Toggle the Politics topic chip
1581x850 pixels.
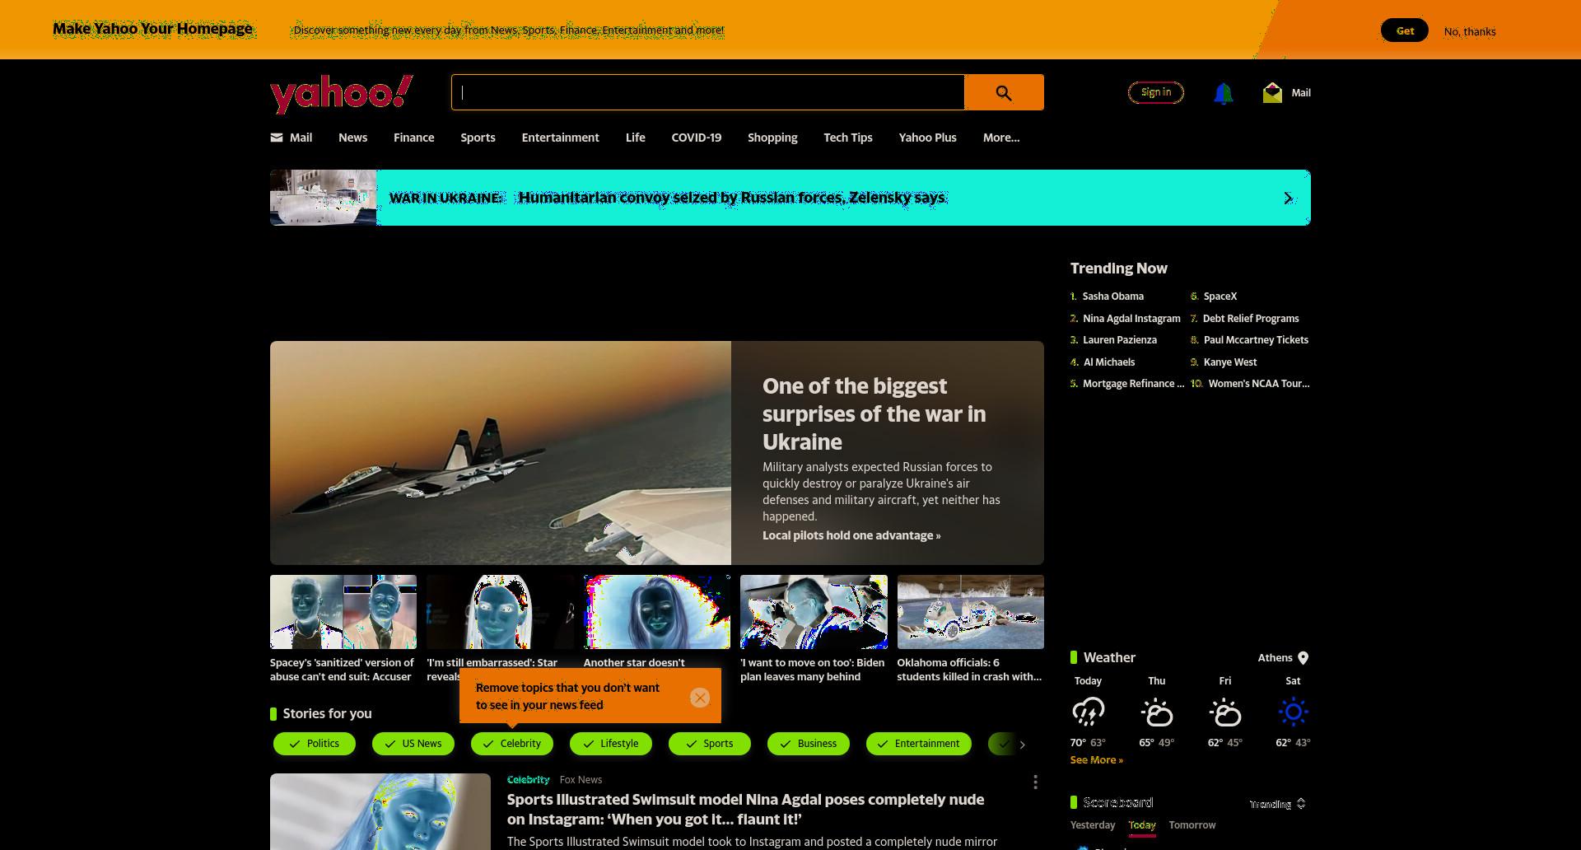pyautogui.click(x=315, y=744)
